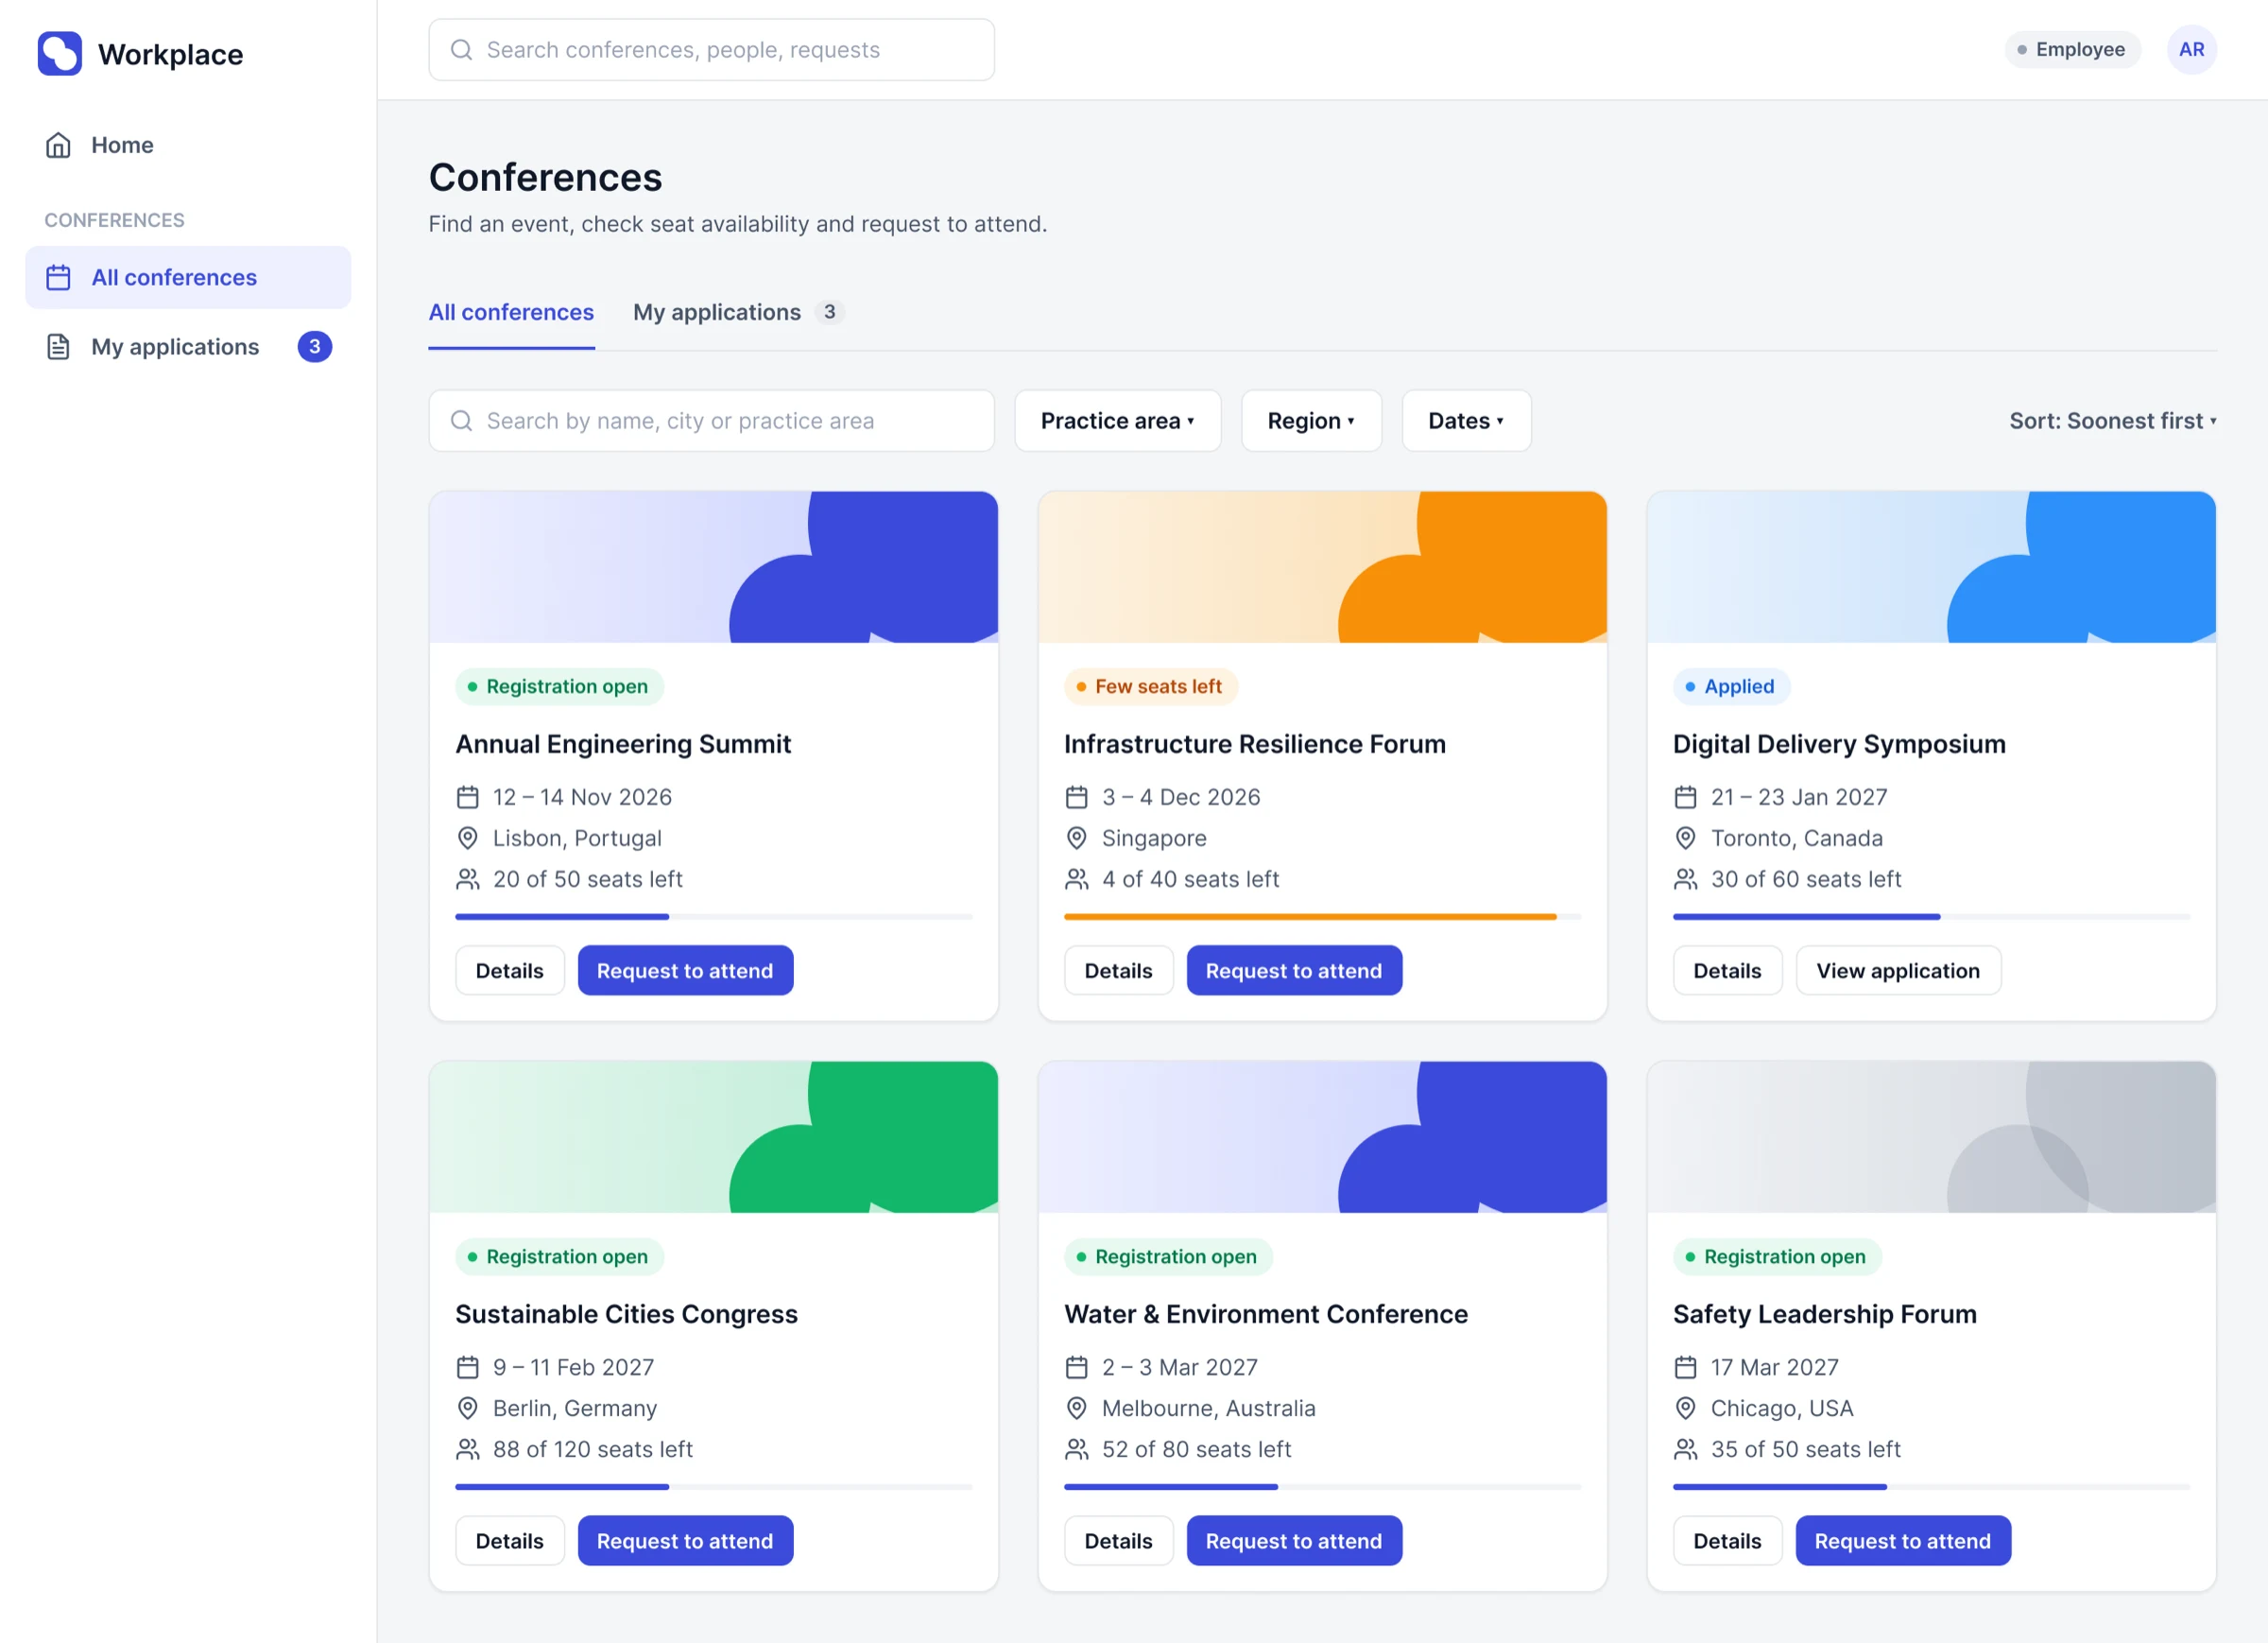Click the calendar icon on Annual Engineering Summit card
This screenshot has width=2268, height=1643.
click(467, 797)
